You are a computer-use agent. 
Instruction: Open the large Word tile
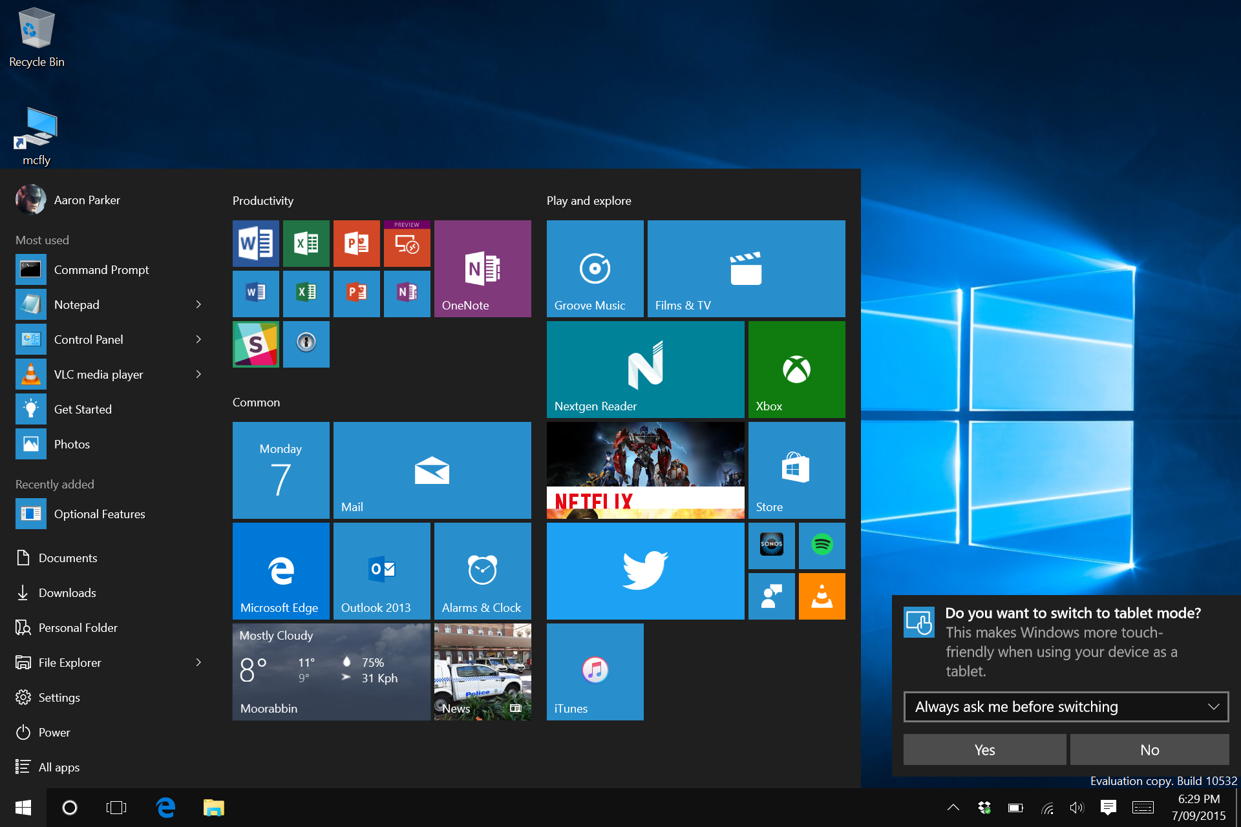[256, 244]
